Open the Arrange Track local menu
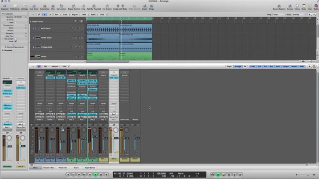The image size is (319, 179). click(66, 14)
